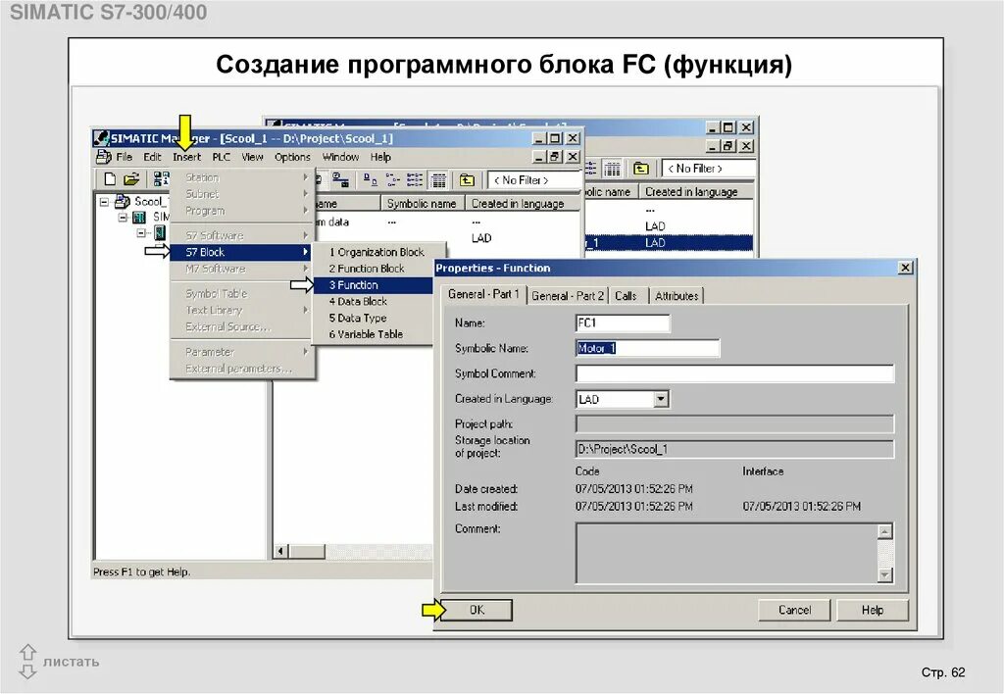Expand the Station submenu

tap(242, 177)
